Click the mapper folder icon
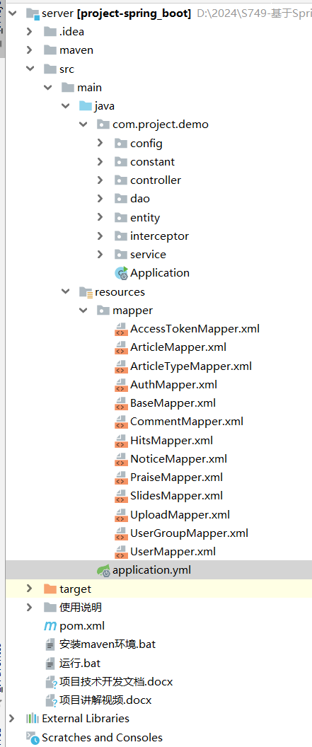 point(103,310)
